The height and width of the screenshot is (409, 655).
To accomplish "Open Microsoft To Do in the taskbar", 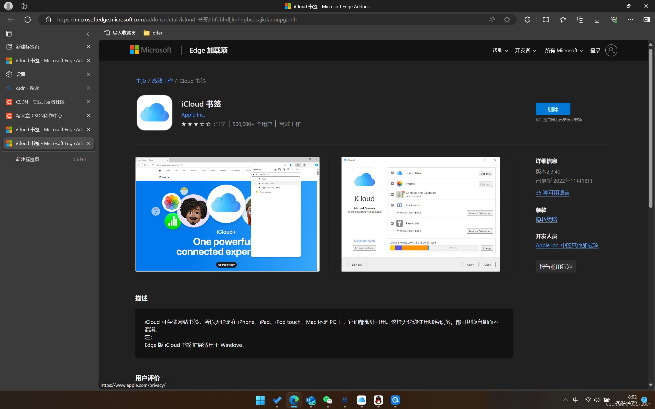I will pos(277,400).
